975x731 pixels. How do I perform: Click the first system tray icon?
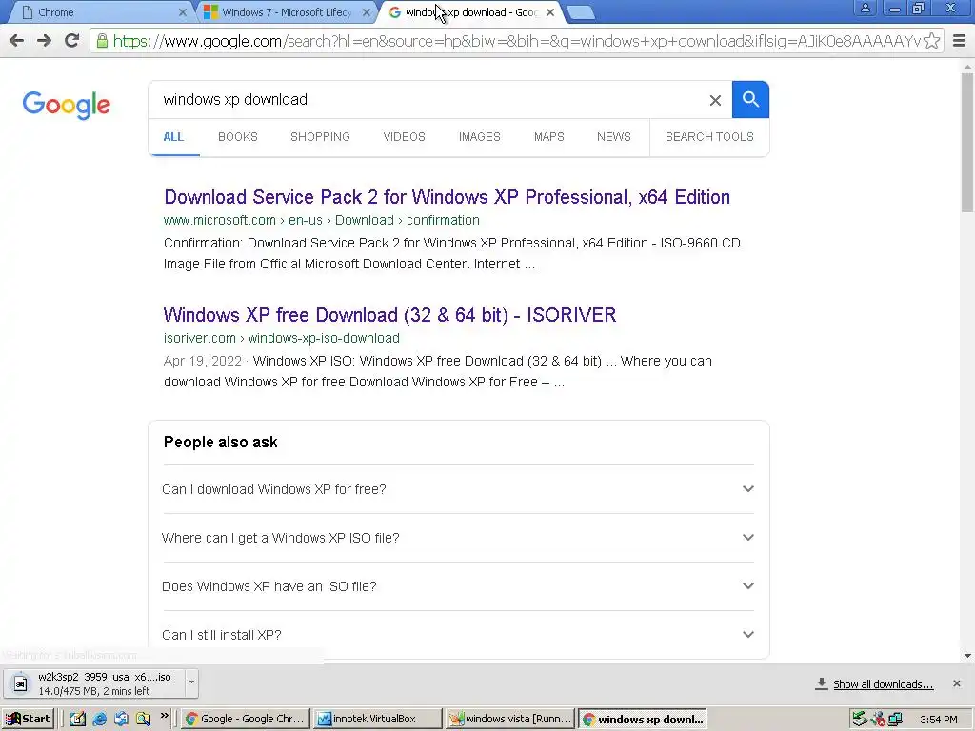tap(860, 720)
